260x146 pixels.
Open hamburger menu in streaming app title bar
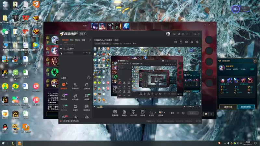187,34
